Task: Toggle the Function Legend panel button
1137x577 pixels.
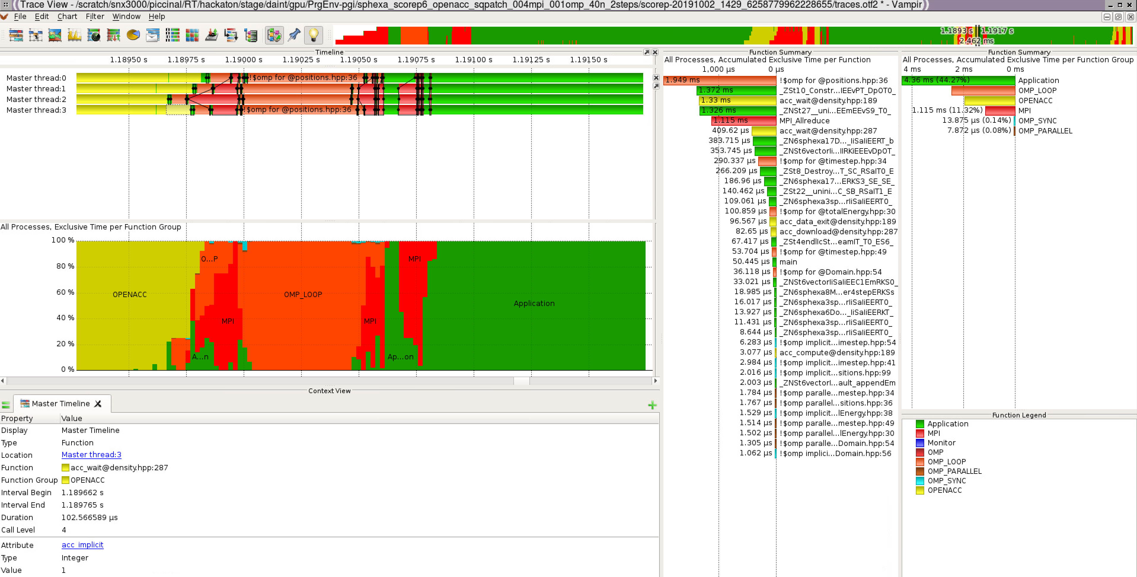Action: click(x=274, y=35)
